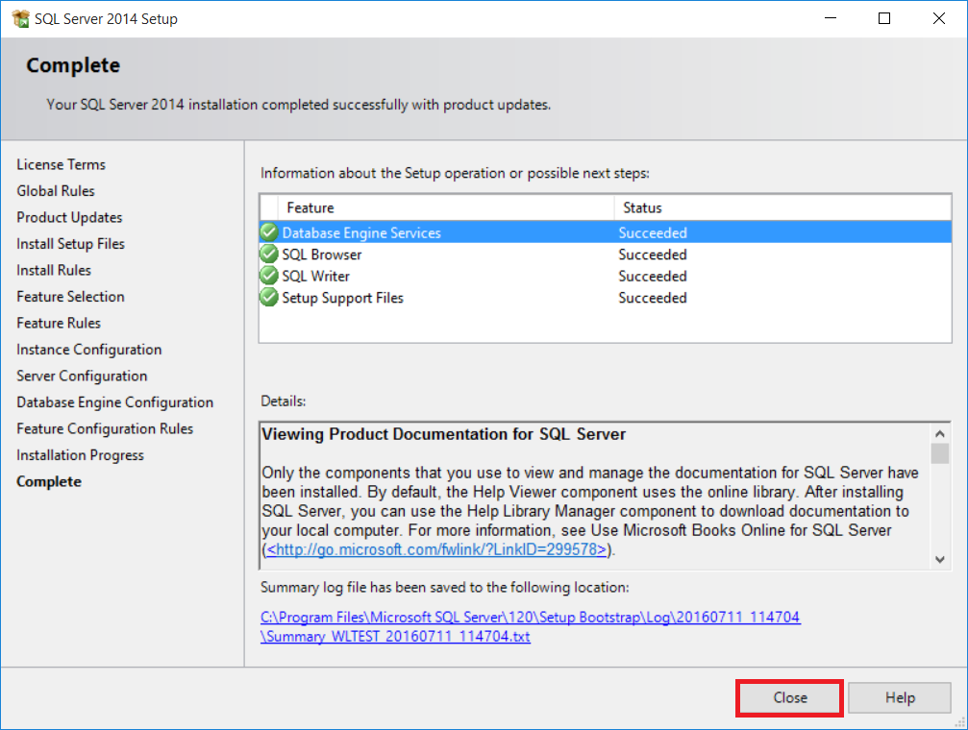Click Feature Rules step in sidebar
Screen dimensions: 968x730
(59, 324)
